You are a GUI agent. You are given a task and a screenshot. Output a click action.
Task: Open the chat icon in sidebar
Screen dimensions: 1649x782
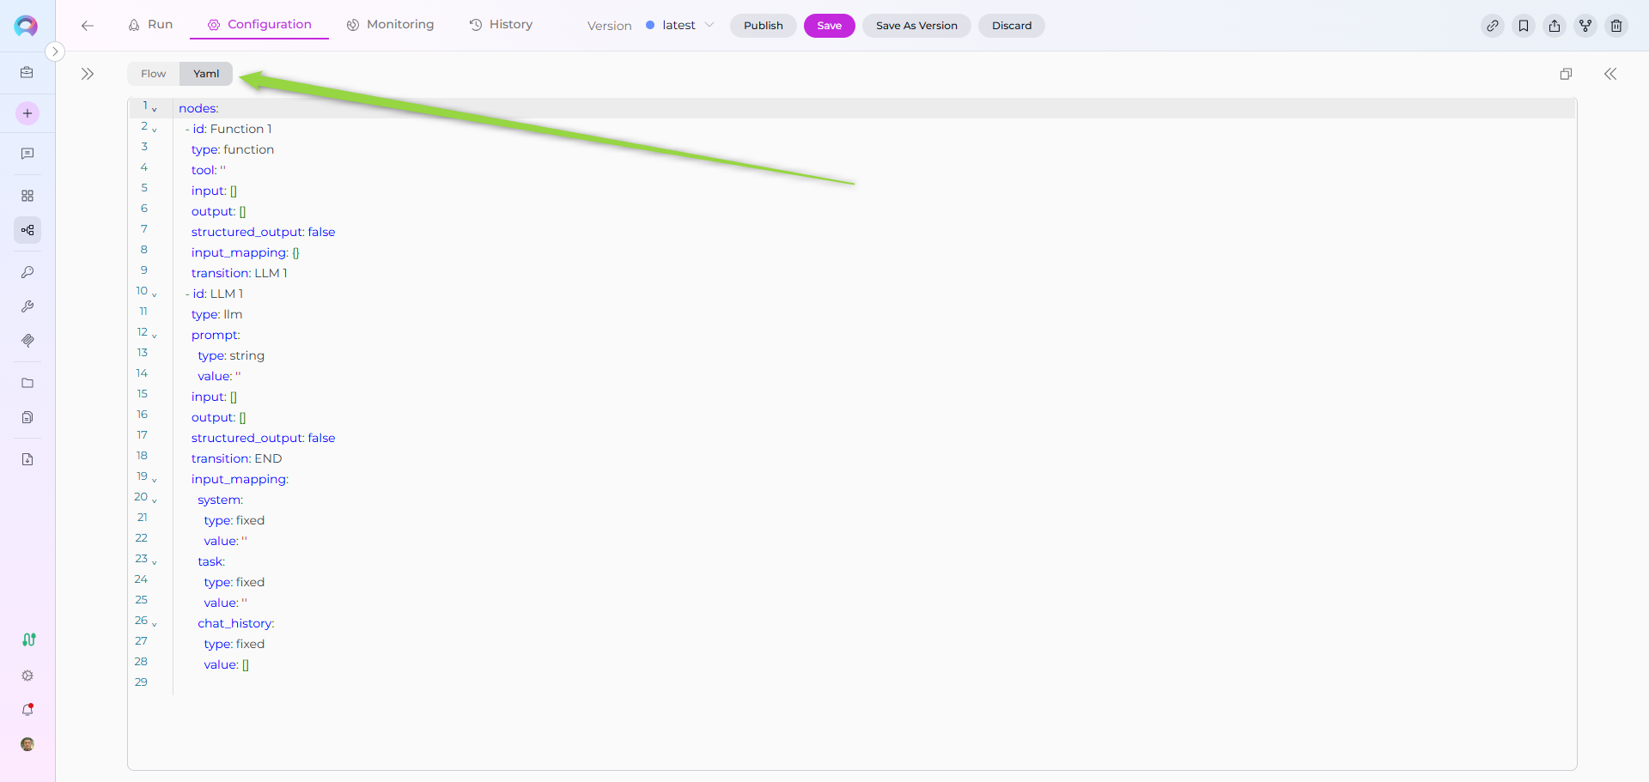(27, 154)
